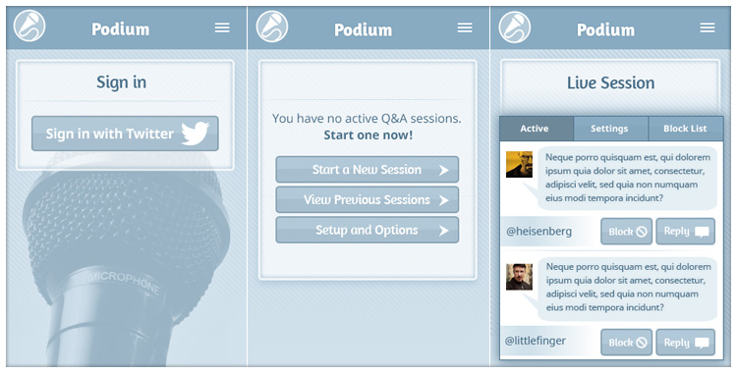Open hamburger menu on Q&A sessions screen
The width and height of the screenshot is (737, 373).
[465, 27]
